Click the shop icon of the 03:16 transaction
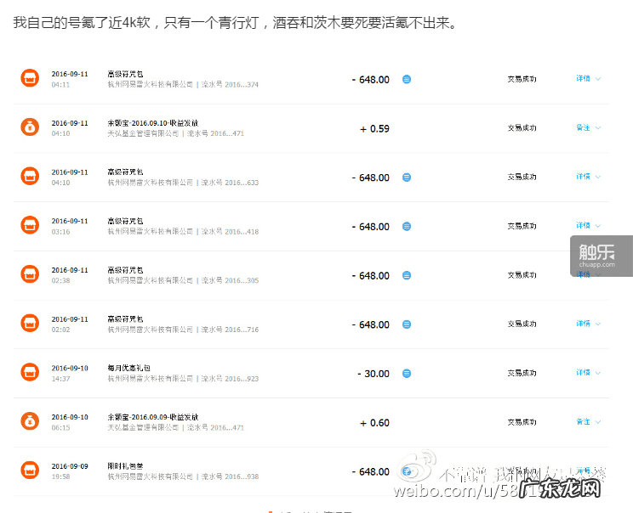The width and height of the screenshot is (633, 513). (x=30, y=225)
